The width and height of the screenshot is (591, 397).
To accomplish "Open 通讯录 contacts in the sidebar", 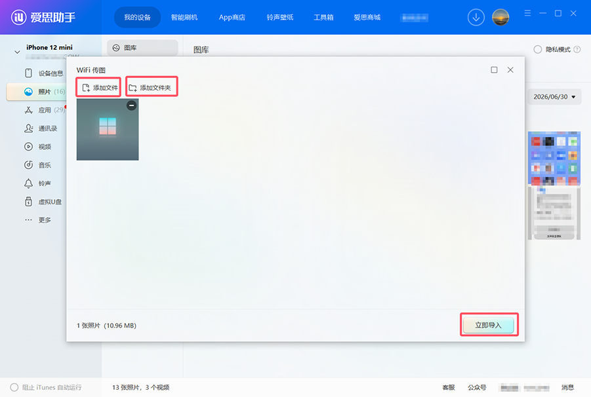I will coord(41,128).
